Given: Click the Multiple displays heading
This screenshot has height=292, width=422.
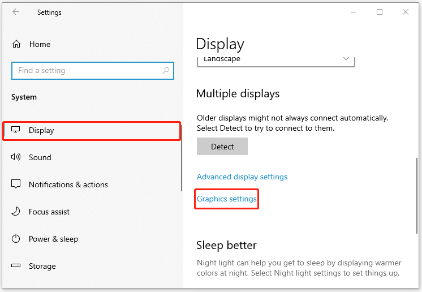Looking at the screenshot, I should (x=238, y=94).
